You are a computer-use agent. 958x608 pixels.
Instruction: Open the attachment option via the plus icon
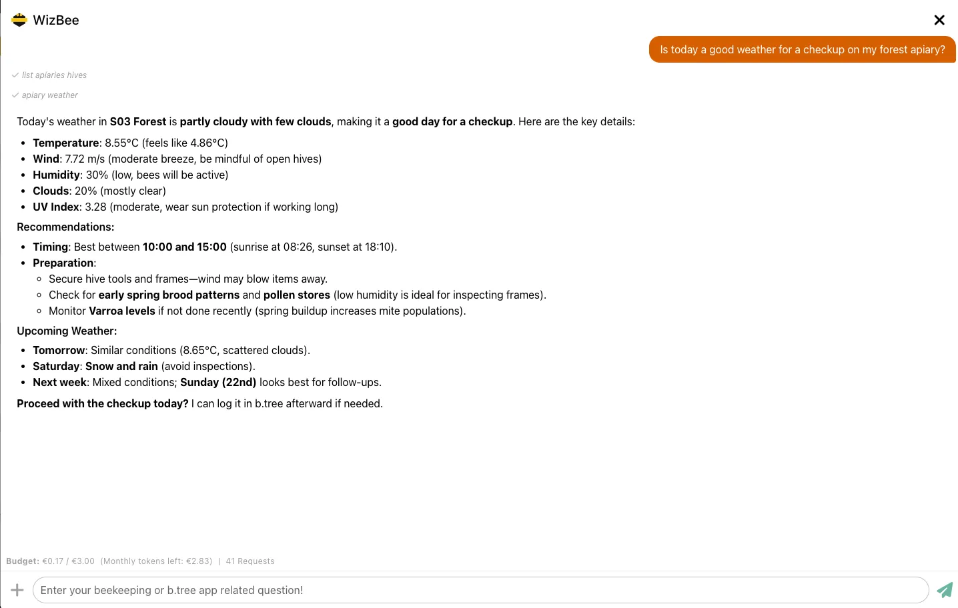pos(17,590)
